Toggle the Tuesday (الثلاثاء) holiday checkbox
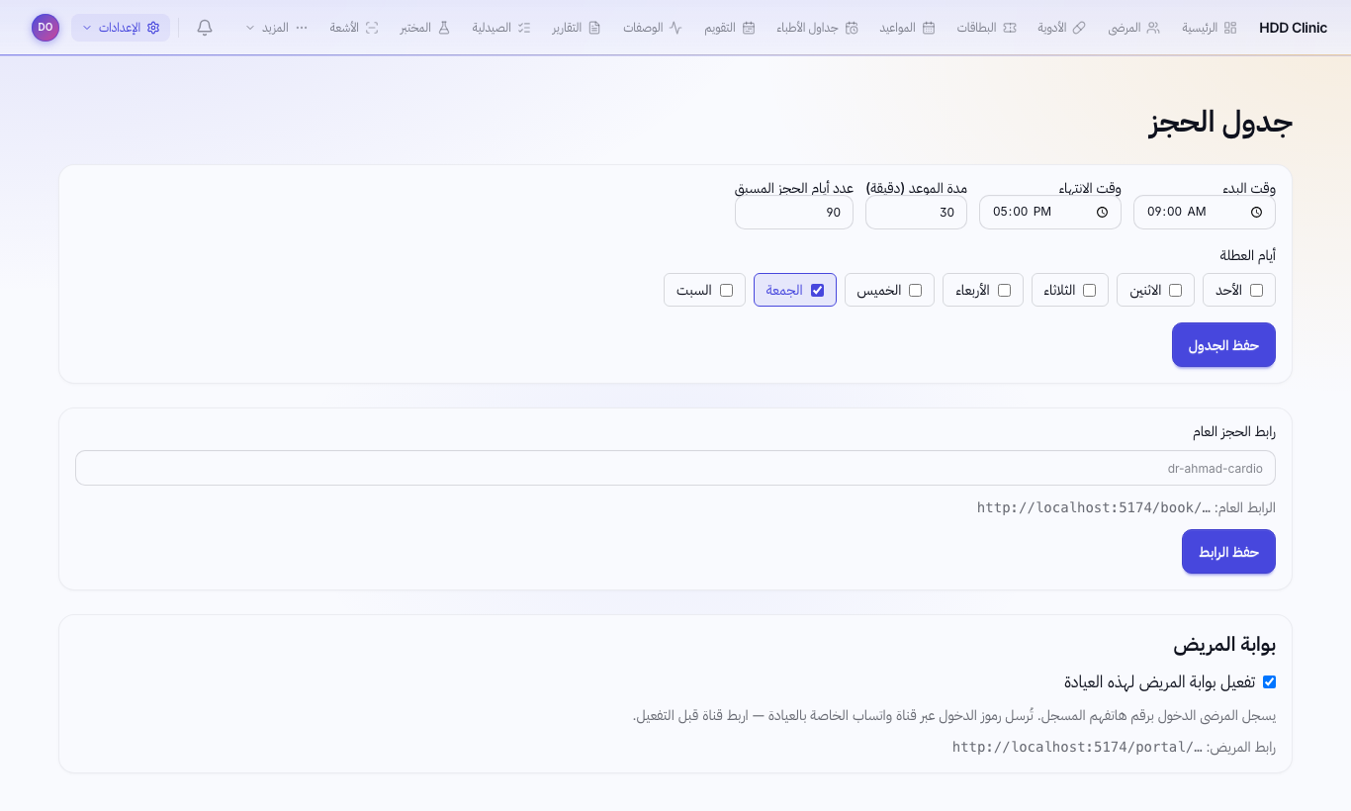This screenshot has height=811, width=1351. pos(1090,290)
